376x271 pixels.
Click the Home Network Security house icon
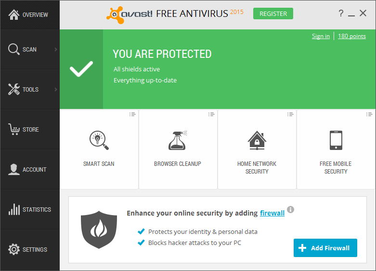click(257, 140)
